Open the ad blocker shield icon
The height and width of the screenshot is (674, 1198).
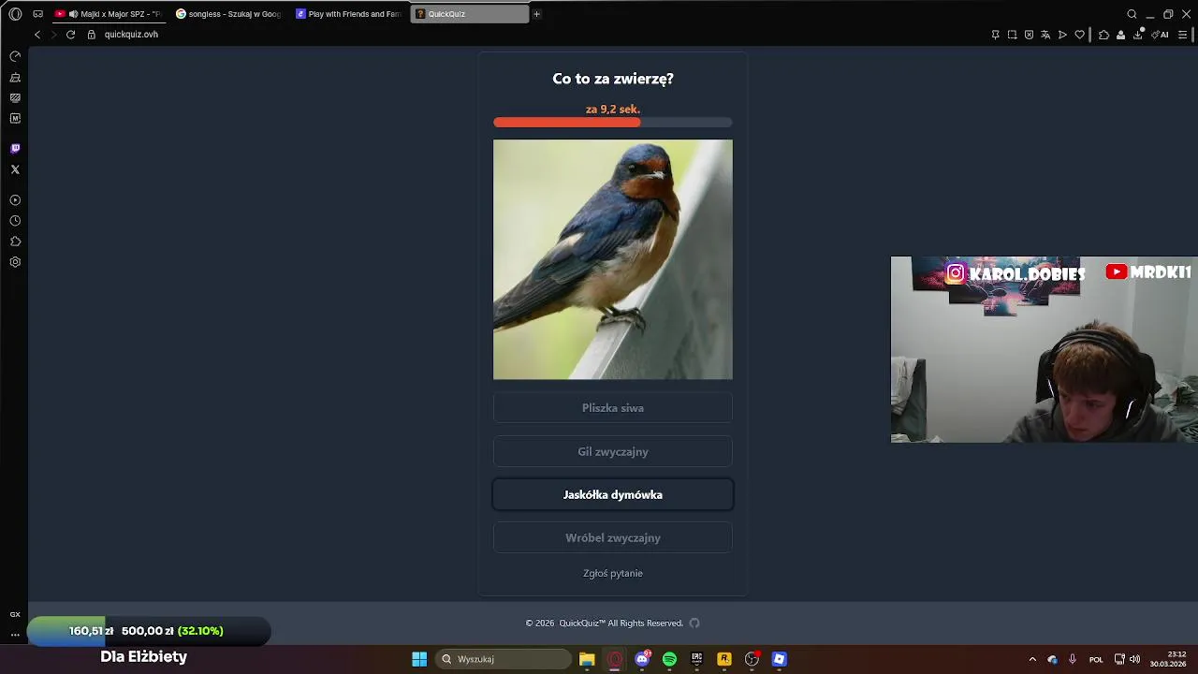pos(1029,35)
